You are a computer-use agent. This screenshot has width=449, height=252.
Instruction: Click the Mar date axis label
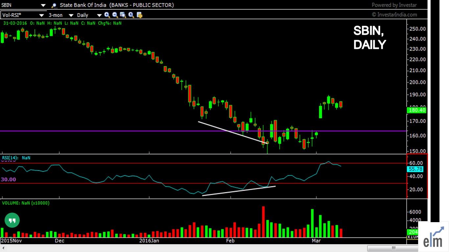click(x=316, y=241)
